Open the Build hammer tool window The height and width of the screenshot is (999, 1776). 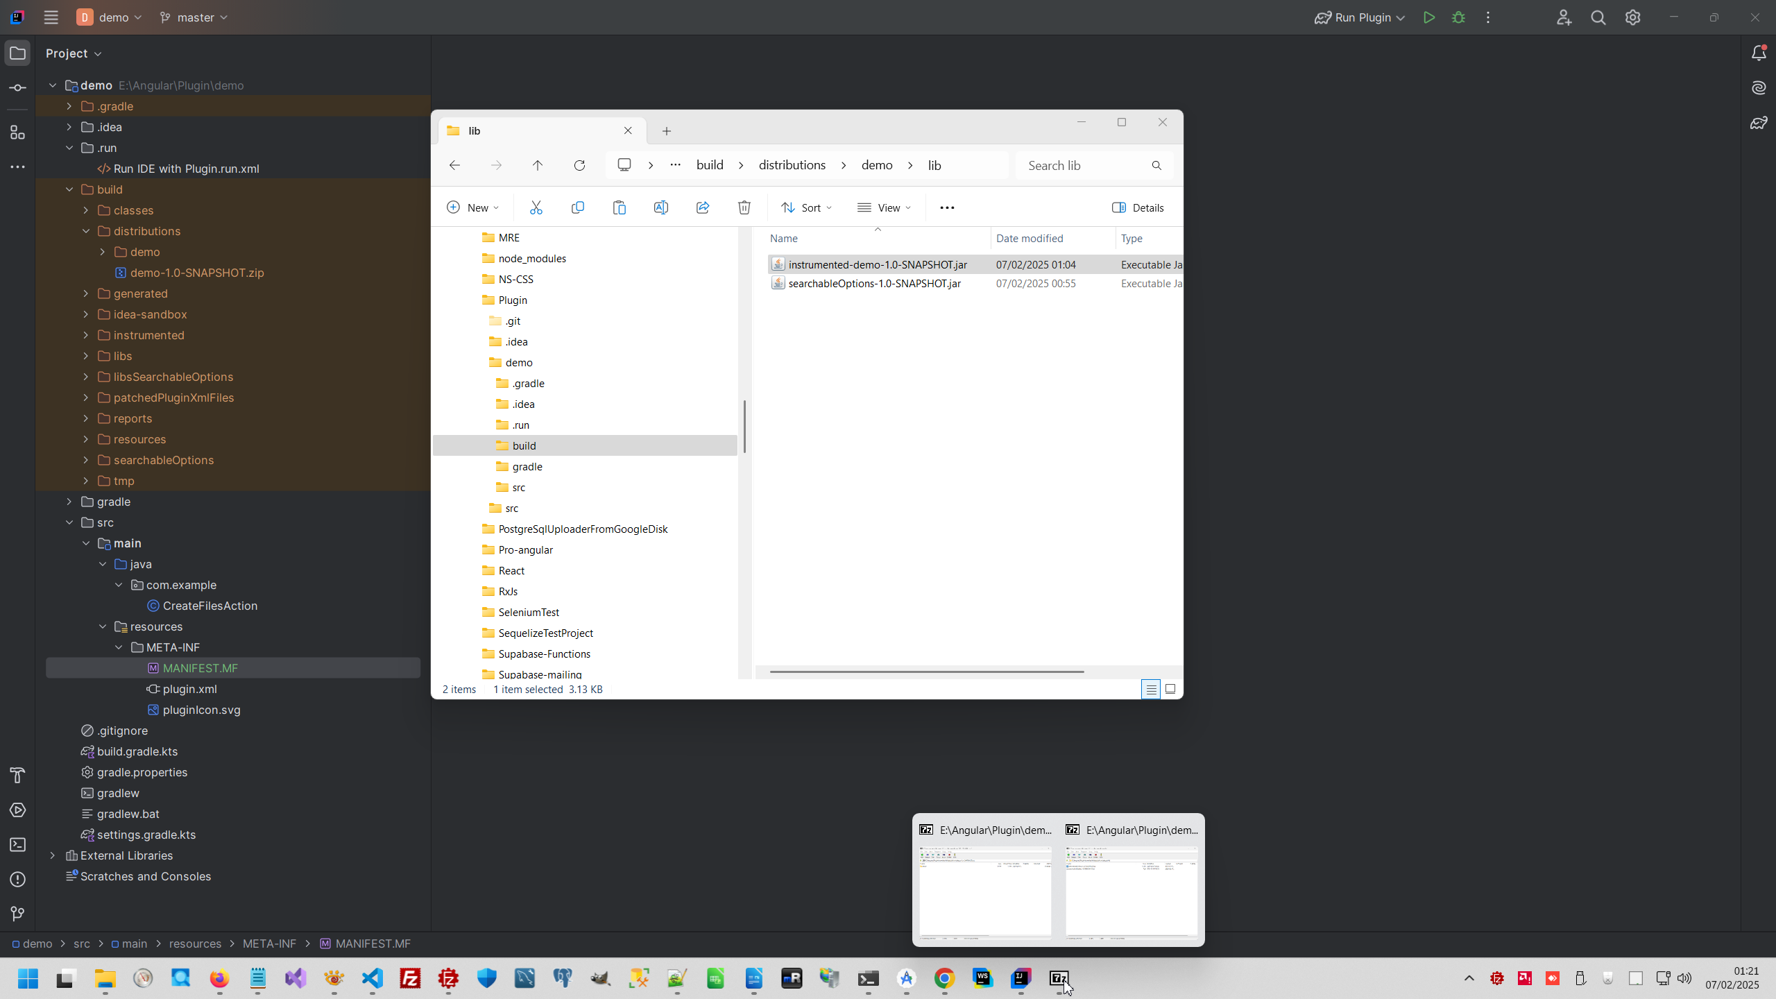pos(18,775)
